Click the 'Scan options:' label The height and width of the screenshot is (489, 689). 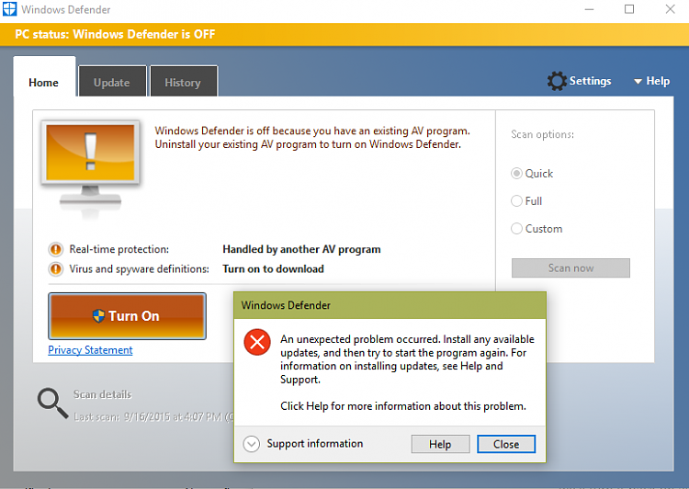542,134
